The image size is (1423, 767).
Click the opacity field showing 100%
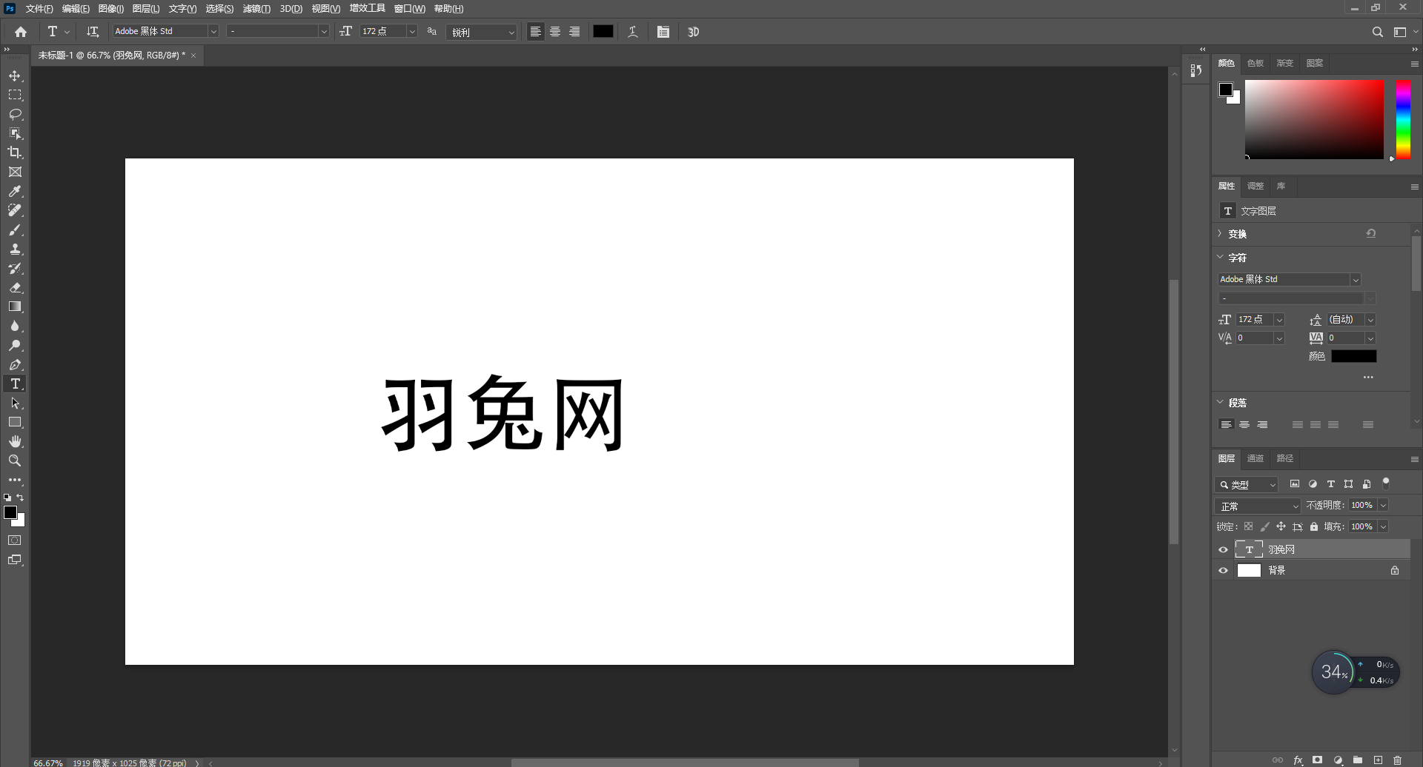click(1364, 504)
